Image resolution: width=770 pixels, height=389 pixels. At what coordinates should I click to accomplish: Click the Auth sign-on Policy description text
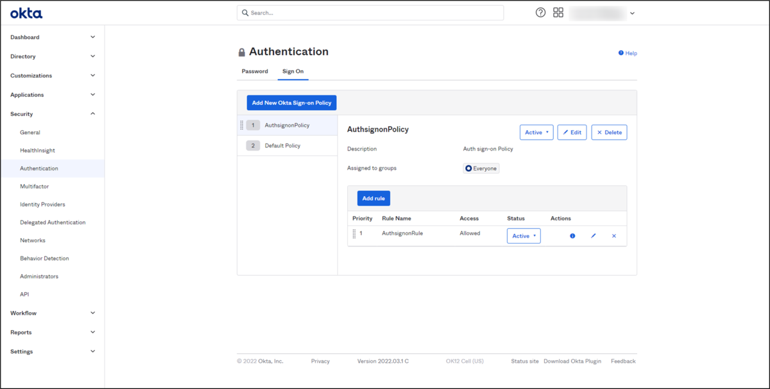coord(488,149)
